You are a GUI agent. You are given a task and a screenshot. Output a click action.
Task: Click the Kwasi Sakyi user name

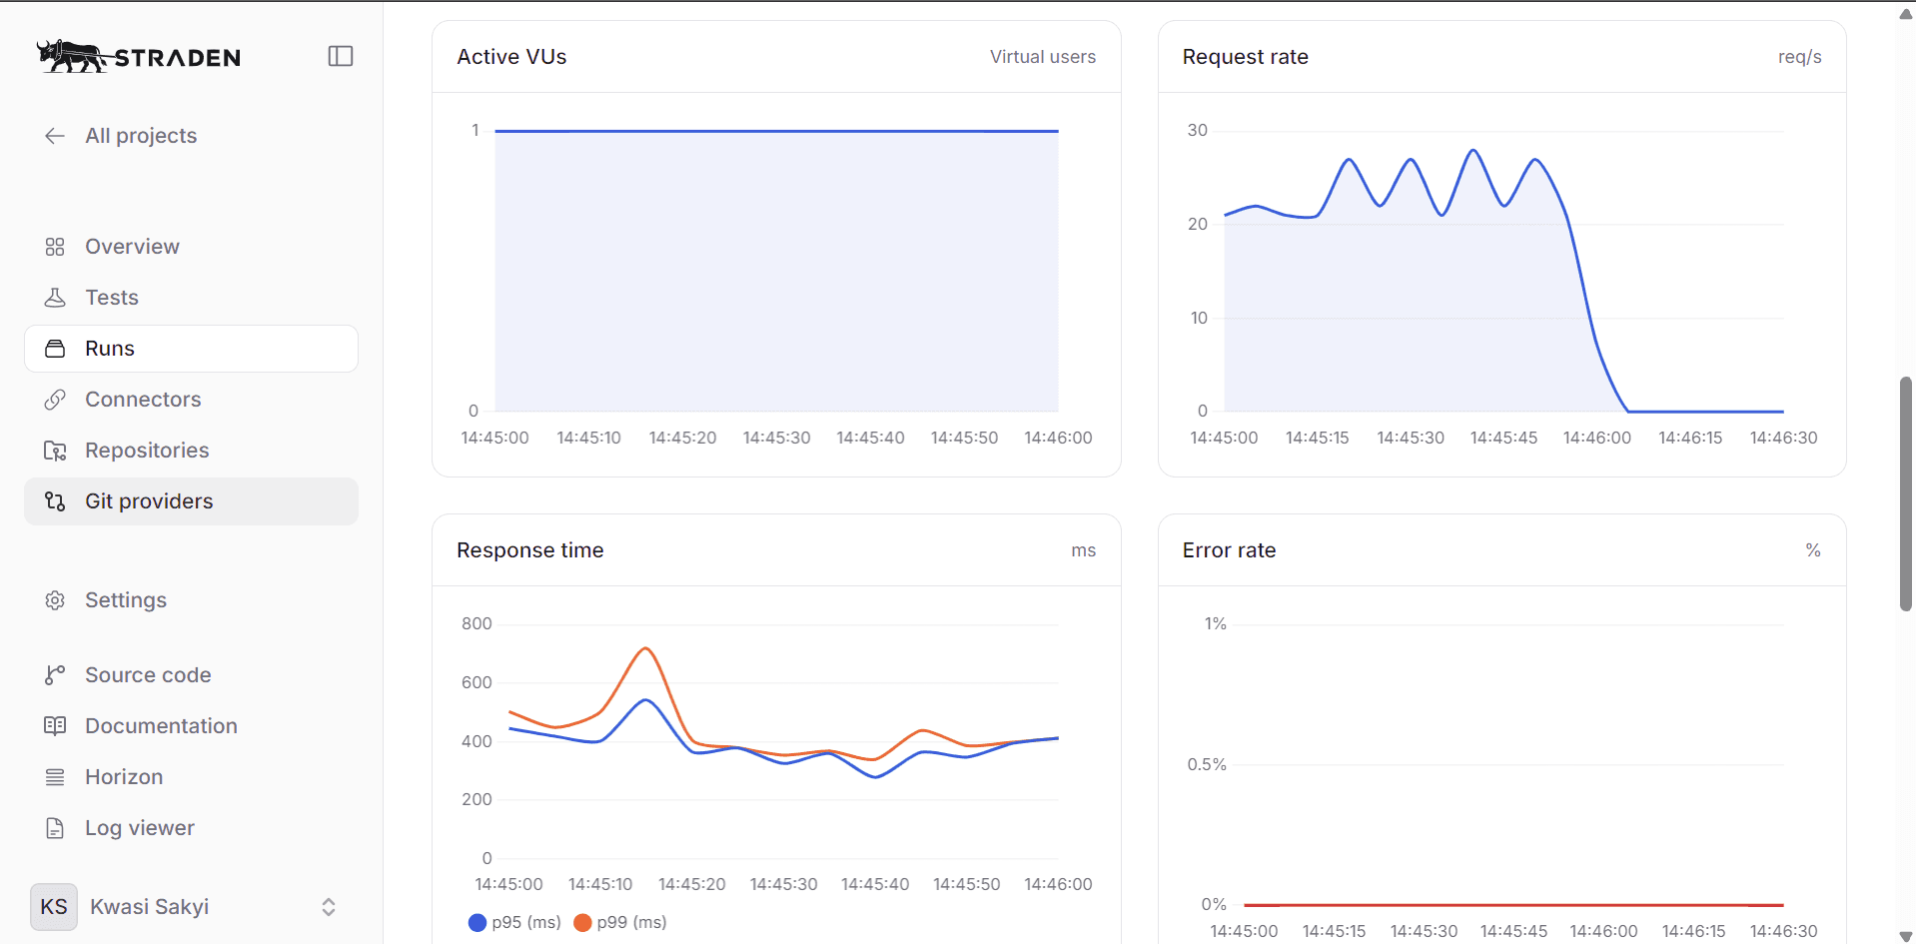tap(149, 907)
